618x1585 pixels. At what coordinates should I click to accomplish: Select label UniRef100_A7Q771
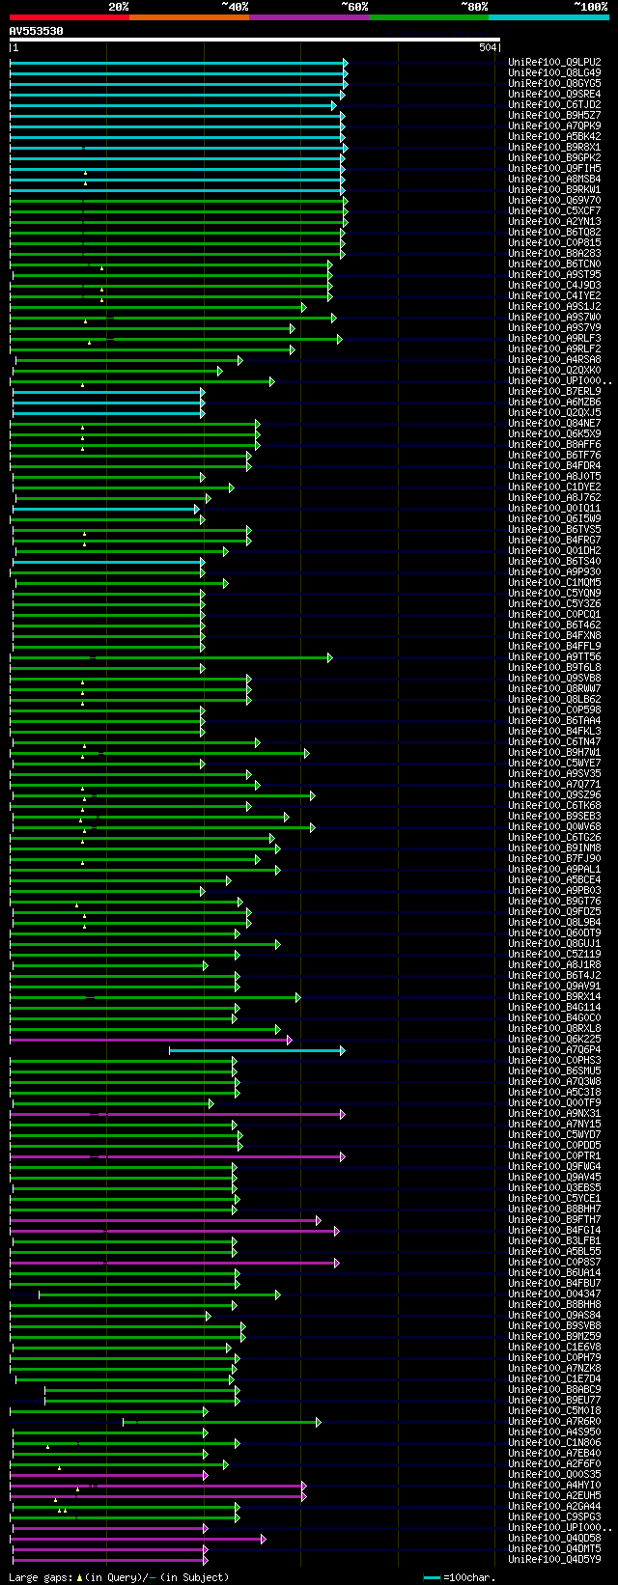554,784
